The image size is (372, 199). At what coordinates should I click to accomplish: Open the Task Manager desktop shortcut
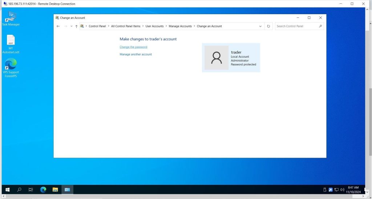[11, 19]
